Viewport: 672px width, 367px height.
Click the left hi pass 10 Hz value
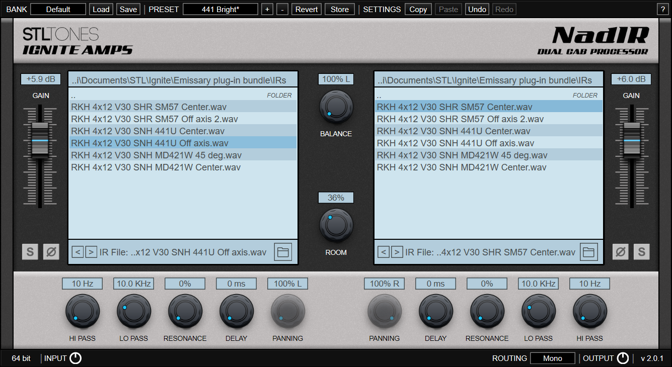(x=83, y=284)
